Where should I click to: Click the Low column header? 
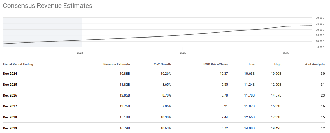tap(252, 64)
